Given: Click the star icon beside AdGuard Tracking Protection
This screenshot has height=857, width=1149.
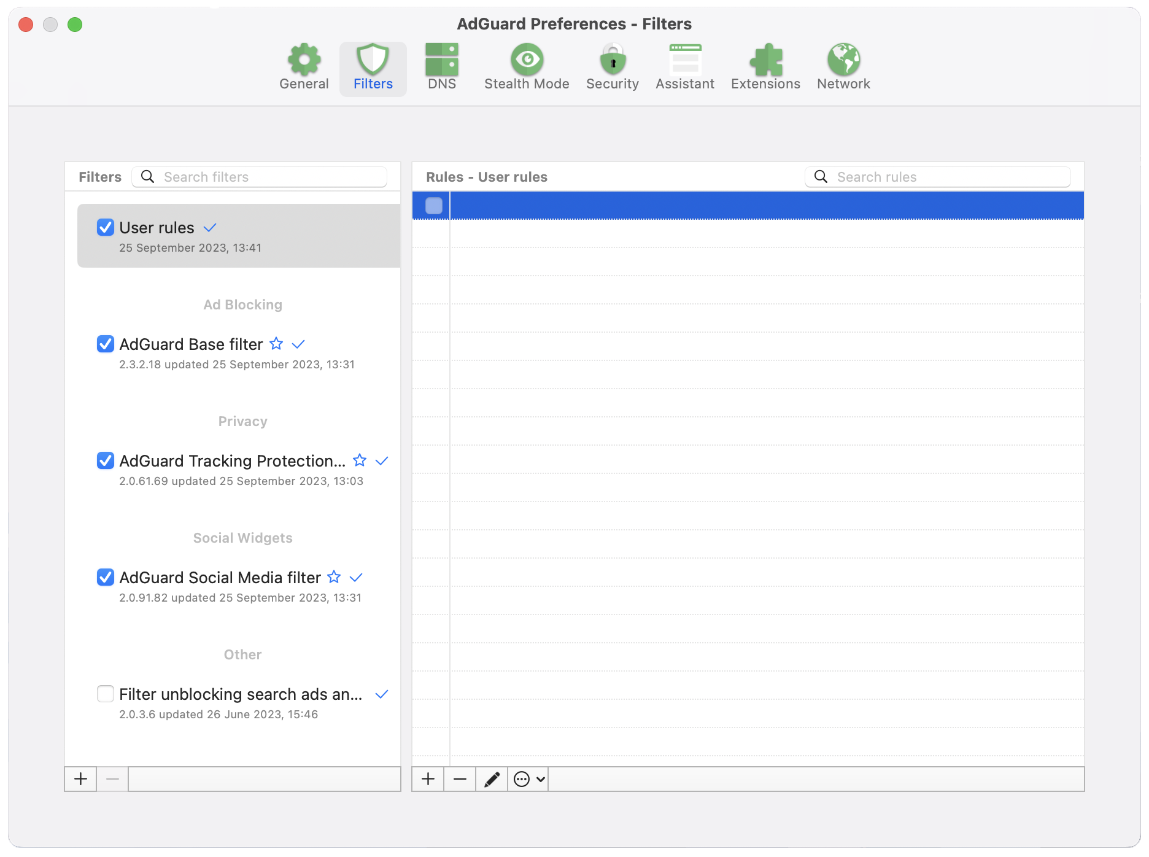Looking at the screenshot, I should point(360,460).
